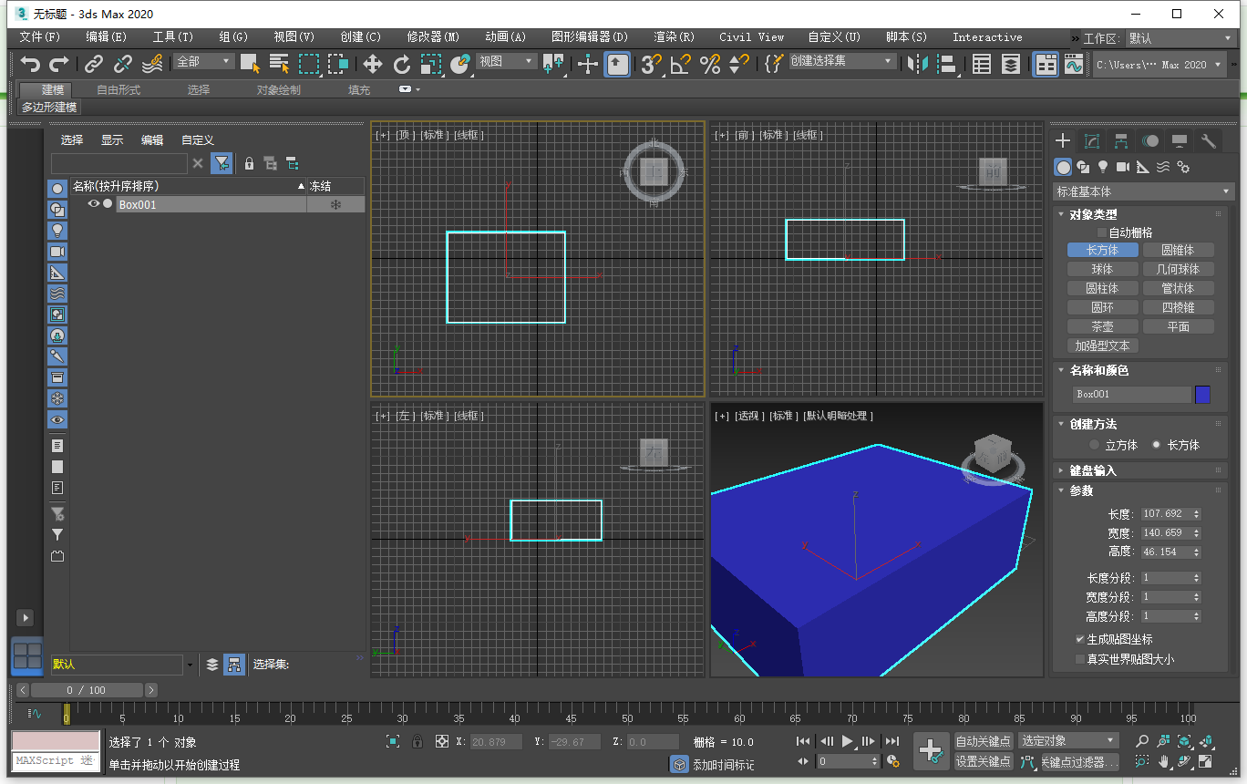Activate the Select and Scale tool
1247x784 pixels.
(x=431, y=64)
